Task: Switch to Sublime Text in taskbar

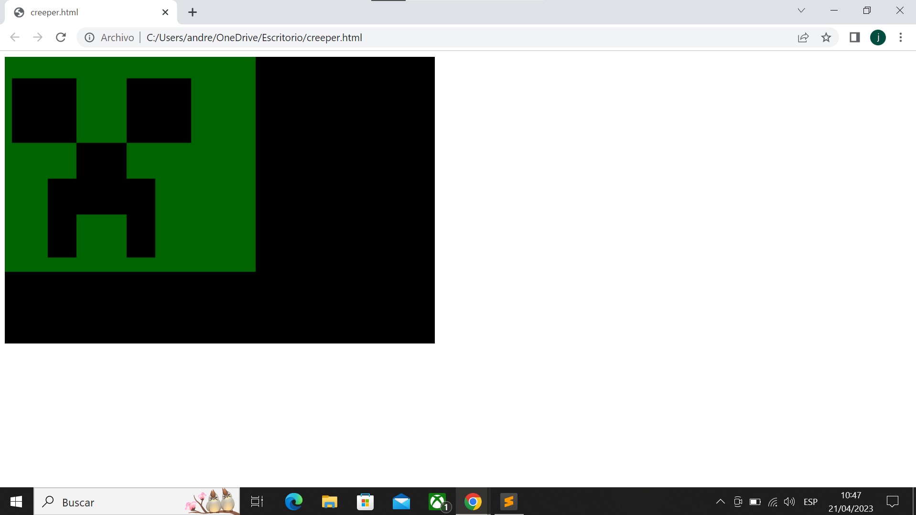Action: coord(508,502)
